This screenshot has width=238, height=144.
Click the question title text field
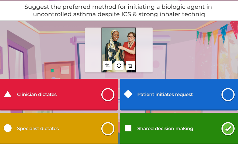coord(119,11)
